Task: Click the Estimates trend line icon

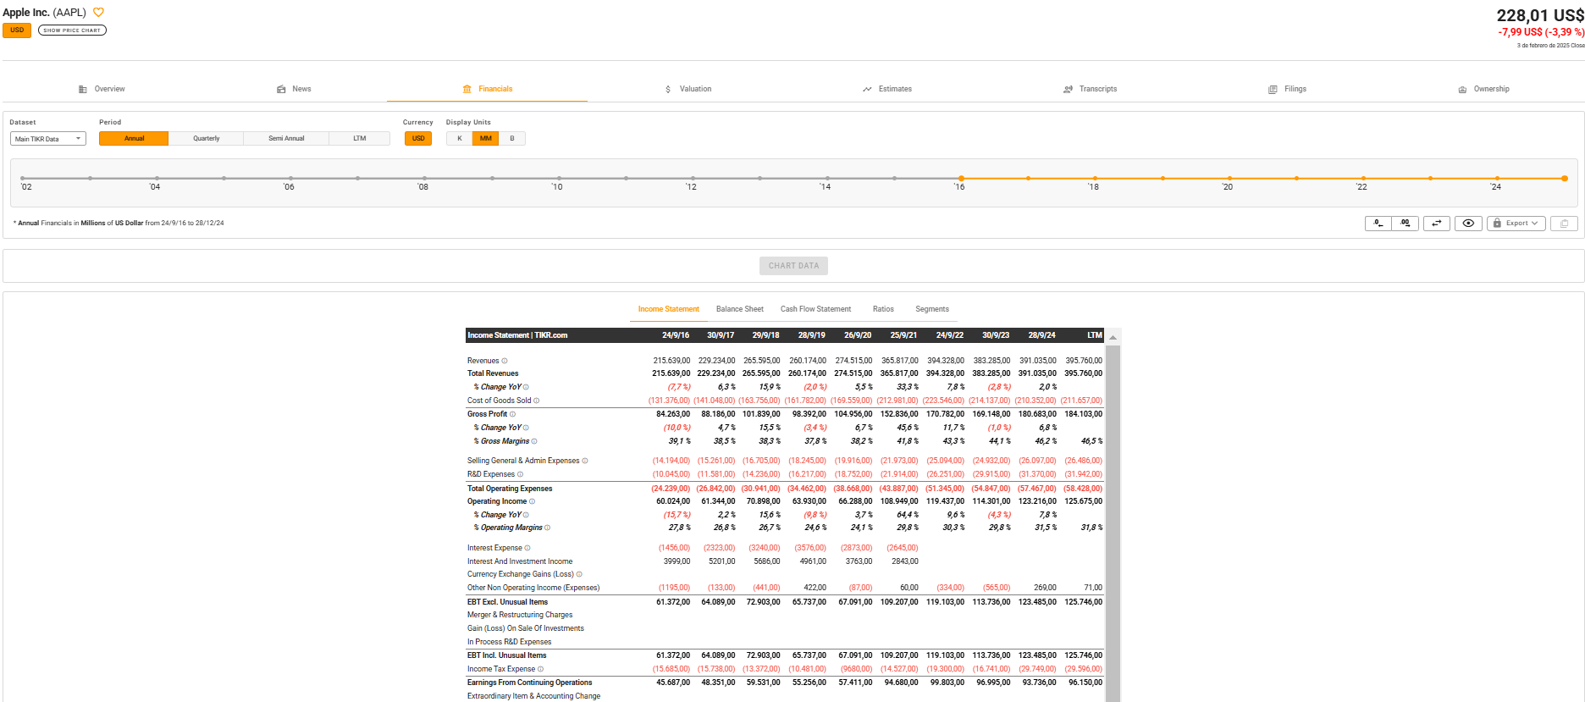Action: pos(867,89)
